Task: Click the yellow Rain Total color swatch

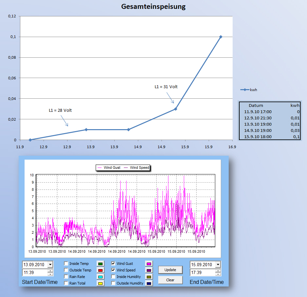Action: pos(101,283)
